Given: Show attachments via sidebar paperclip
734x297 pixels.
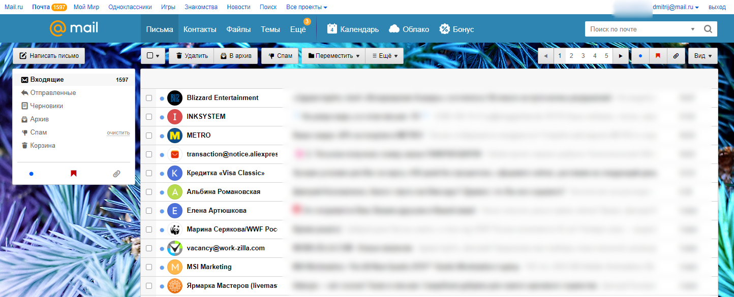Looking at the screenshot, I should [x=116, y=174].
